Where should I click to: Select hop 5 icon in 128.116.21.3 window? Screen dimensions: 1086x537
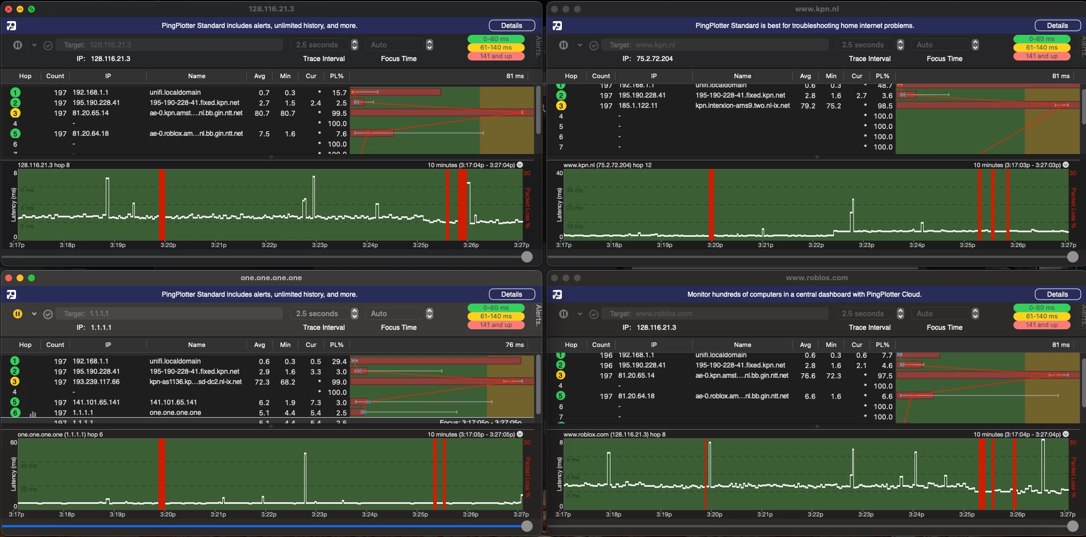(15, 134)
